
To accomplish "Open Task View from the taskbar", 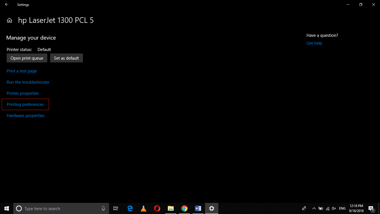I will 116,208.
